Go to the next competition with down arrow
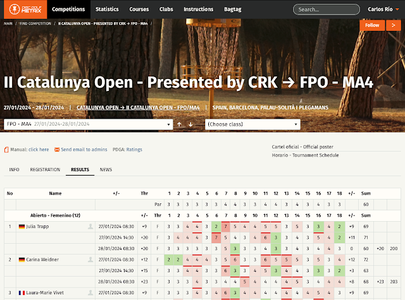The image size is (405, 300). tap(190, 124)
